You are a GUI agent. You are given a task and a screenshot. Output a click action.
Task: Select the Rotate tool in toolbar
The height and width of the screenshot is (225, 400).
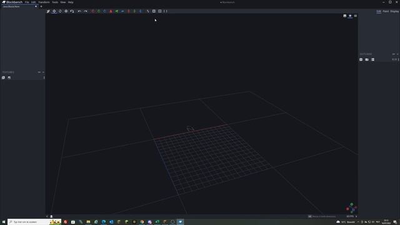coord(60,11)
